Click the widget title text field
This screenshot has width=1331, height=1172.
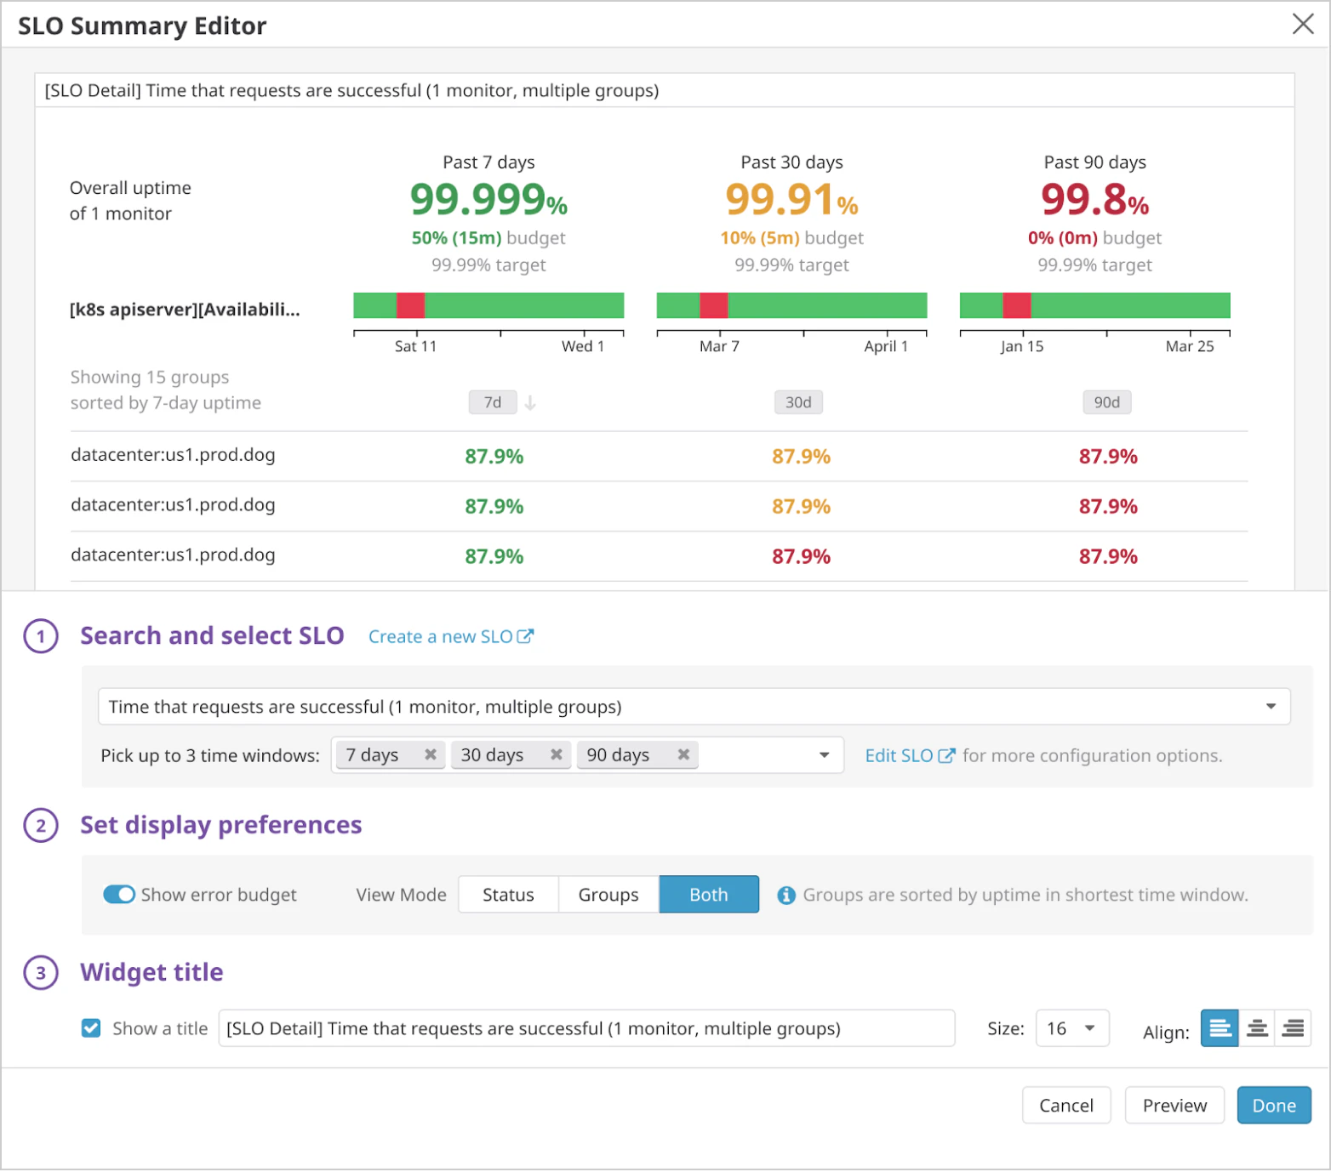[x=586, y=1029]
